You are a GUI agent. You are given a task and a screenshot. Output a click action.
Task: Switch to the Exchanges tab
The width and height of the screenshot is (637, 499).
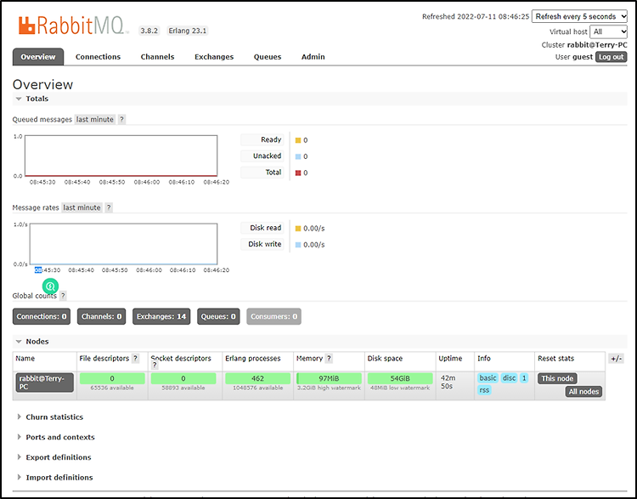[x=214, y=56]
